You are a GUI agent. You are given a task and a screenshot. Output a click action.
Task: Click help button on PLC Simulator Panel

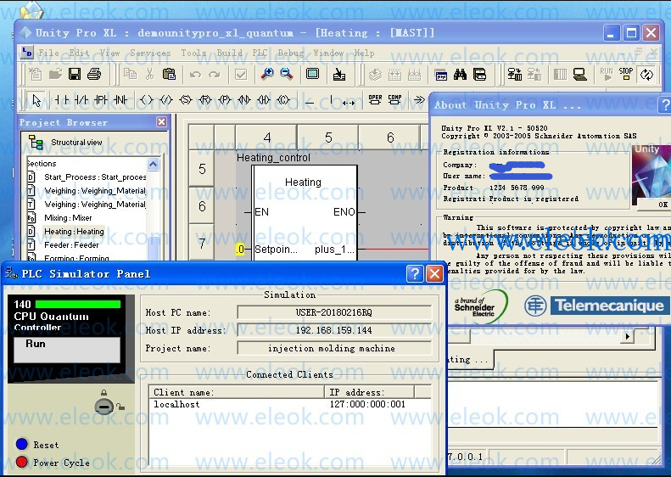pos(415,273)
